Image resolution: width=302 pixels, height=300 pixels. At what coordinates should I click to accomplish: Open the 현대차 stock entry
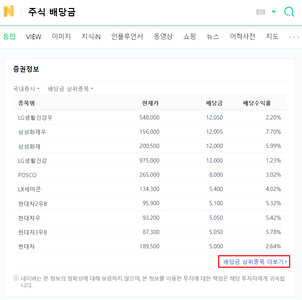(26, 247)
